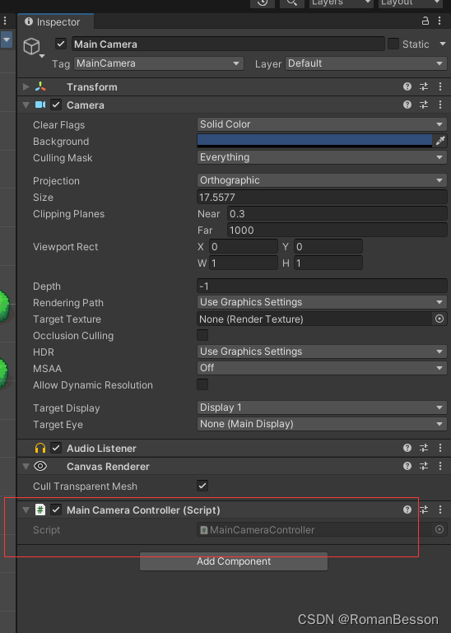Screen dimensions: 451x633
Task: Expand the Transform component foldout
Action: (x=26, y=86)
